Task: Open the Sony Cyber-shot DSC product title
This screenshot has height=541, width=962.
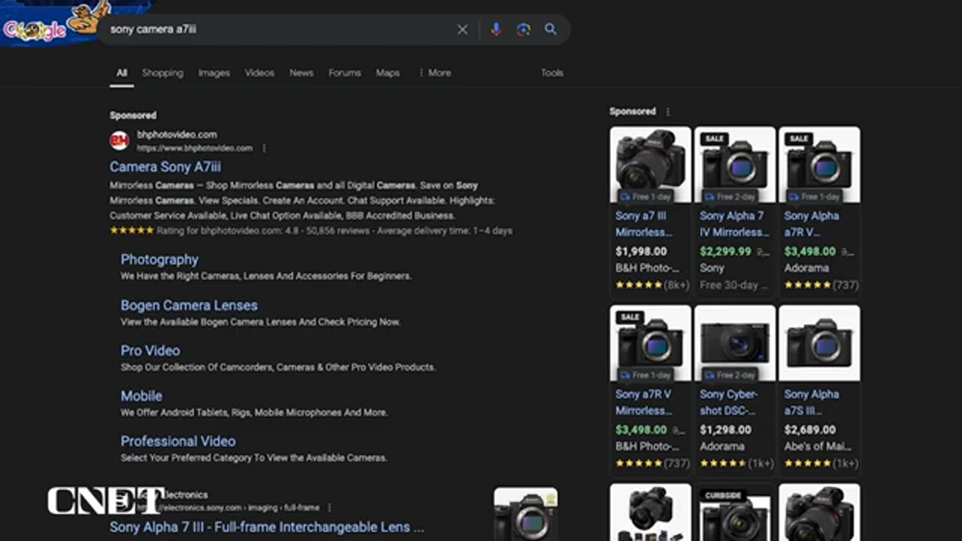Action: 728,402
